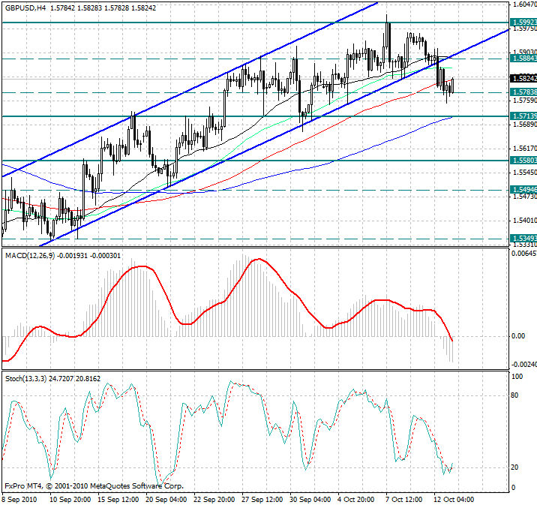
Task: Click the 15 Sep 12:00 time label
Action: (x=118, y=500)
